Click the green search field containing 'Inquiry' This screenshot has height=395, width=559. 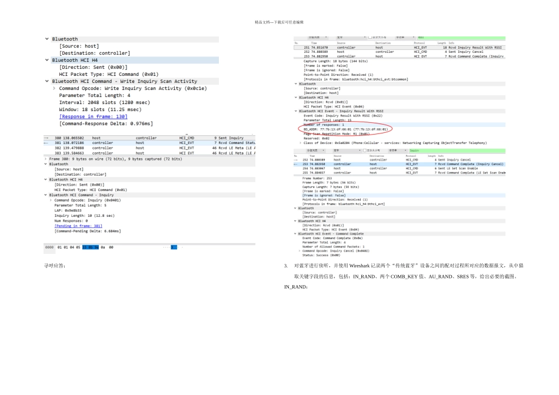point(457,150)
